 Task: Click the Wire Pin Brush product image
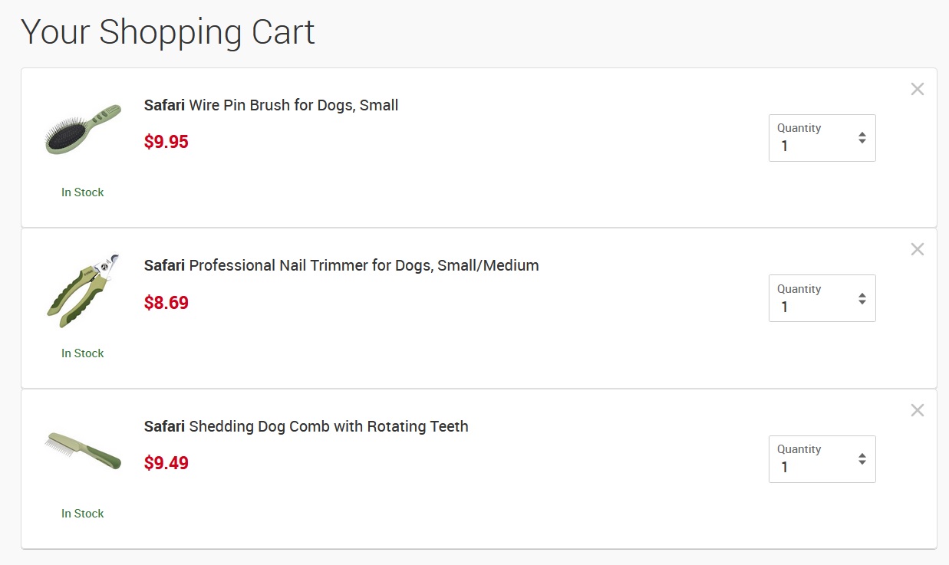[x=83, y=129]
